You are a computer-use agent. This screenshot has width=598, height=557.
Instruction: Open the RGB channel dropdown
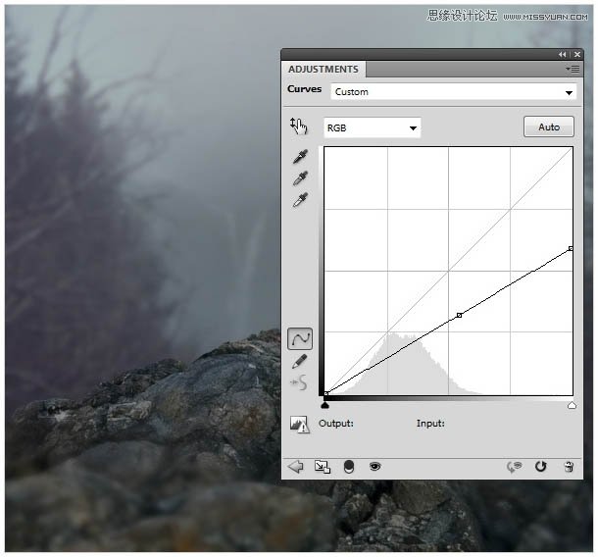click(x=372, y=127)
